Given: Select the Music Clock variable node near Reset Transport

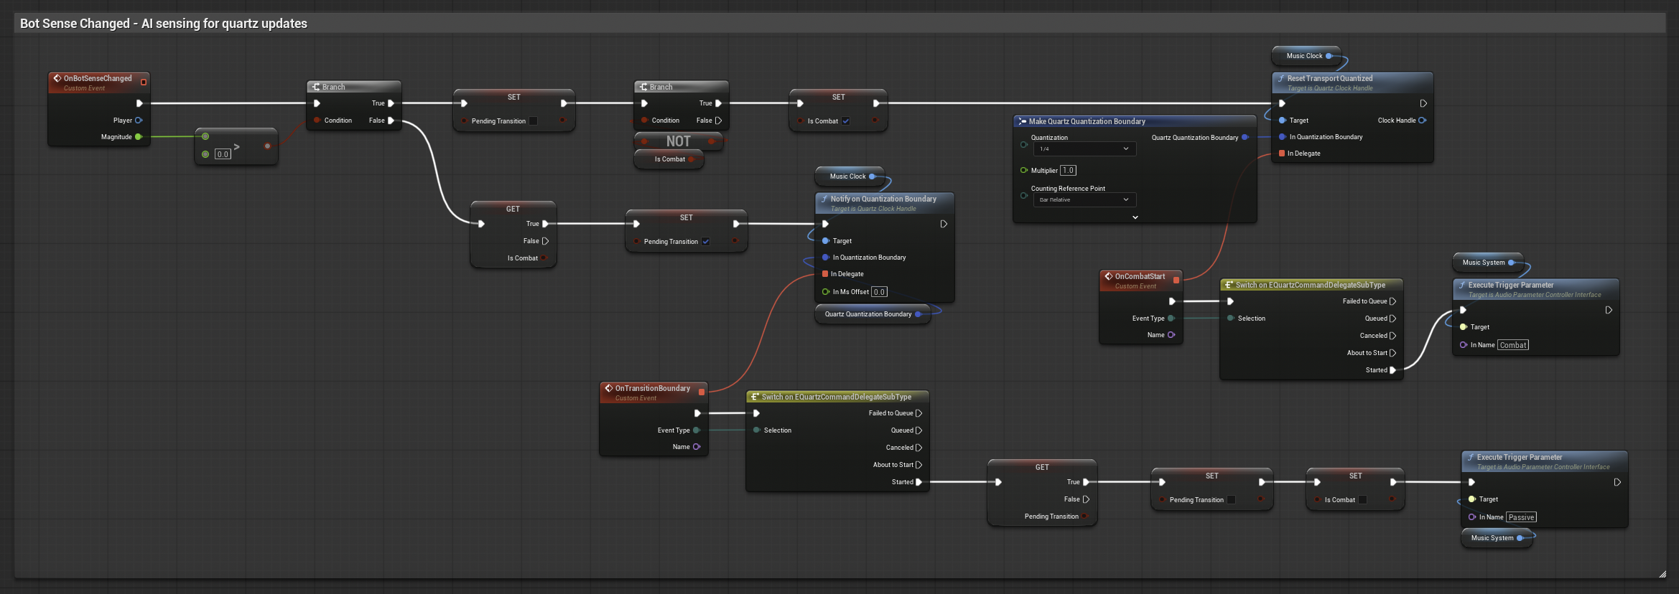Looking at the screenshot, I should pos(1304,56).
